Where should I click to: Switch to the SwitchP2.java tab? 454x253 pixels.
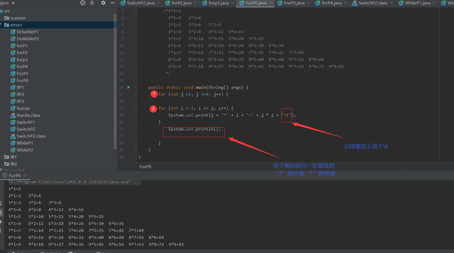click(x=141, y=3)
